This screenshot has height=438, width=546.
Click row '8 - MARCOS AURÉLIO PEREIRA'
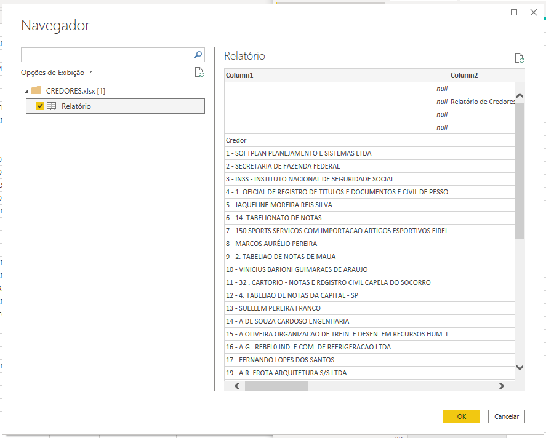[337, 244]
